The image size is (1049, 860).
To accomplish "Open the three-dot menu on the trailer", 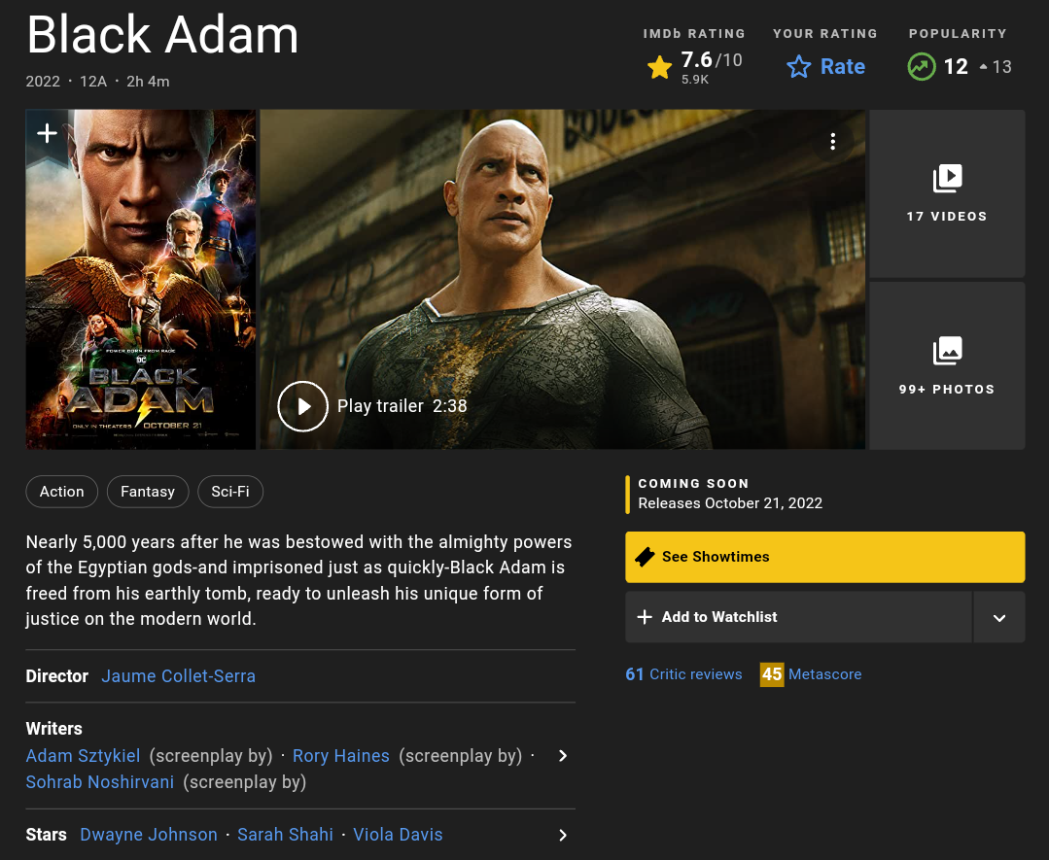I will pyautogui.click(x=832, y=141).
